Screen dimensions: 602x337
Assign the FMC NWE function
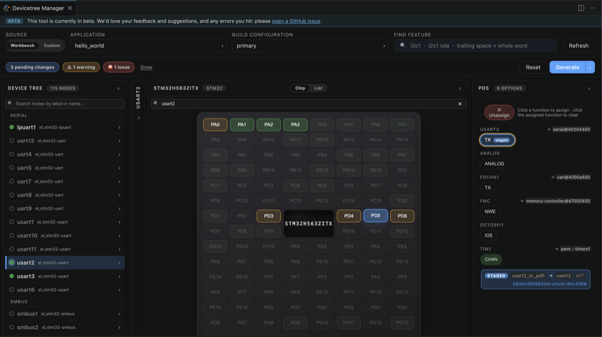[490, 212]
